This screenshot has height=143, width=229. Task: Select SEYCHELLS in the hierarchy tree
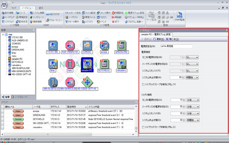(x=18, y=62)
